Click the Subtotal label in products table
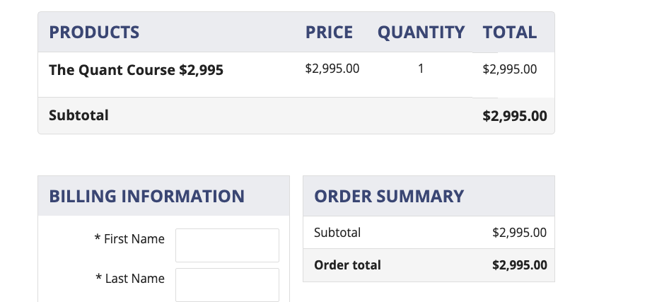669x302 pixels. click(x=78, y=115)
